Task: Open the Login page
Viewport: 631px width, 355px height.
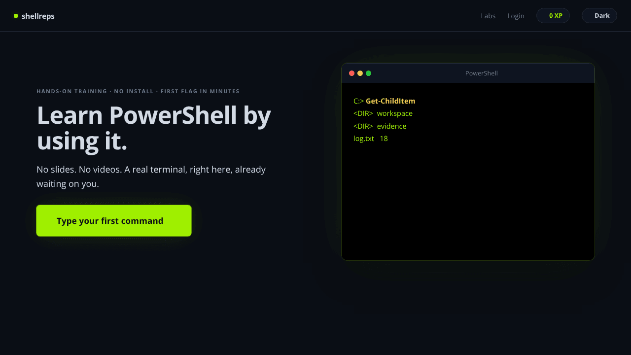Action: (516, 16)
